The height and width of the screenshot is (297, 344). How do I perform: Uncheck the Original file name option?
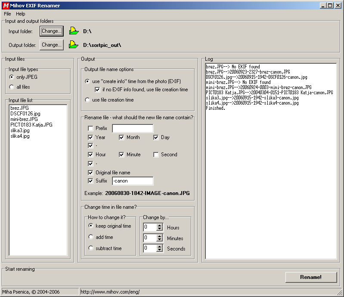click(90, 173)
